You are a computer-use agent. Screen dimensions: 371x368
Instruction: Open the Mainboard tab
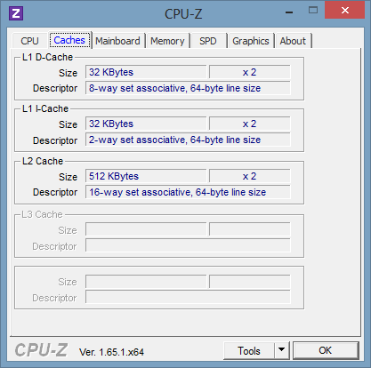[x=117, y=41]
